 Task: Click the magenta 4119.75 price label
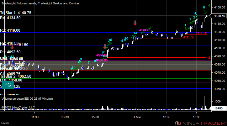[x=145, y=30]
